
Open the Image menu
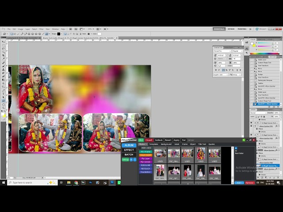(20, 29)
